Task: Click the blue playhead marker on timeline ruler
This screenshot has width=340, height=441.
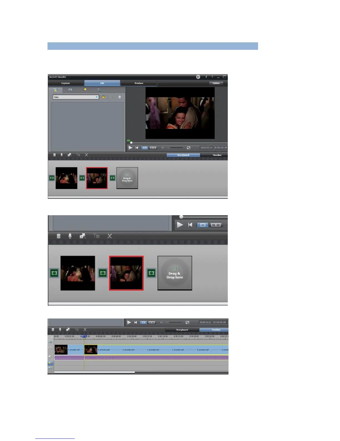Action: tap(84, 336)
